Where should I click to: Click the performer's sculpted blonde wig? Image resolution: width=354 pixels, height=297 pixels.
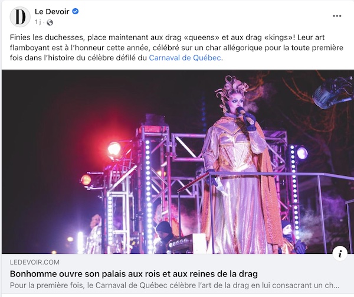[x=231, y=88]
